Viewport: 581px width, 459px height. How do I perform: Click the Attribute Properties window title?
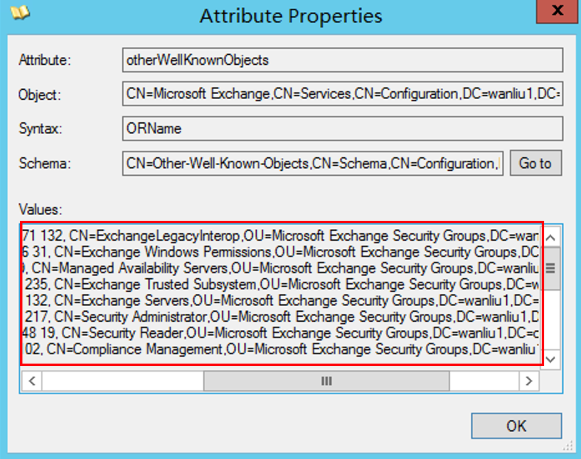pos(291,16)
